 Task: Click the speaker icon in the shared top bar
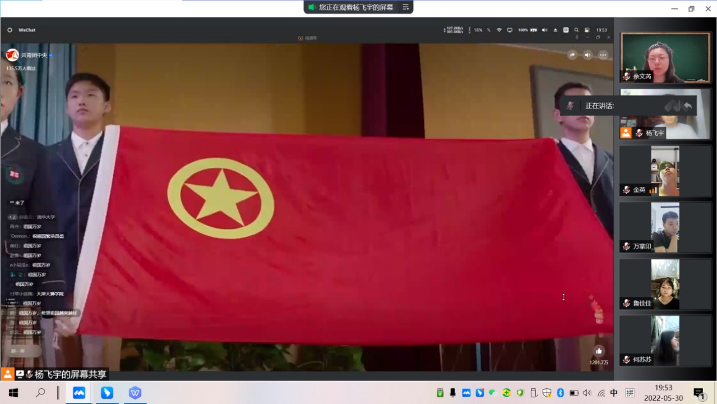pyautogui.click(x=544, y=30)
